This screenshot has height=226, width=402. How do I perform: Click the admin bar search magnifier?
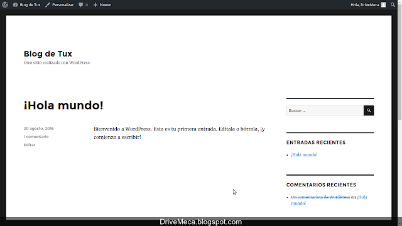pyautogui.click(x=393, y=4)
